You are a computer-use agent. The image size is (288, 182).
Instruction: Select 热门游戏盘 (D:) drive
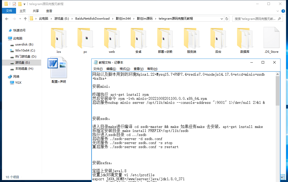click(x=26, y=57)
